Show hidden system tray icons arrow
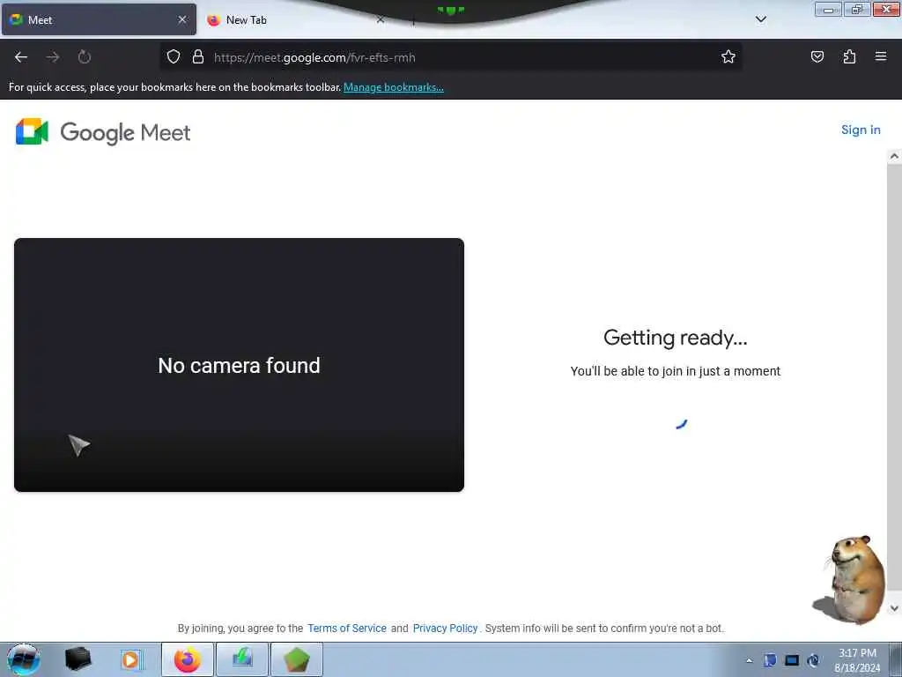Viewport: 902px width, 677px height. click(749, 660)
